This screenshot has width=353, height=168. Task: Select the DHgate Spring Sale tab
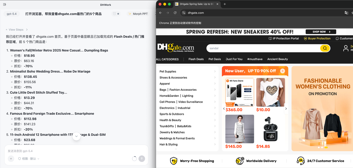click(197, 4)
